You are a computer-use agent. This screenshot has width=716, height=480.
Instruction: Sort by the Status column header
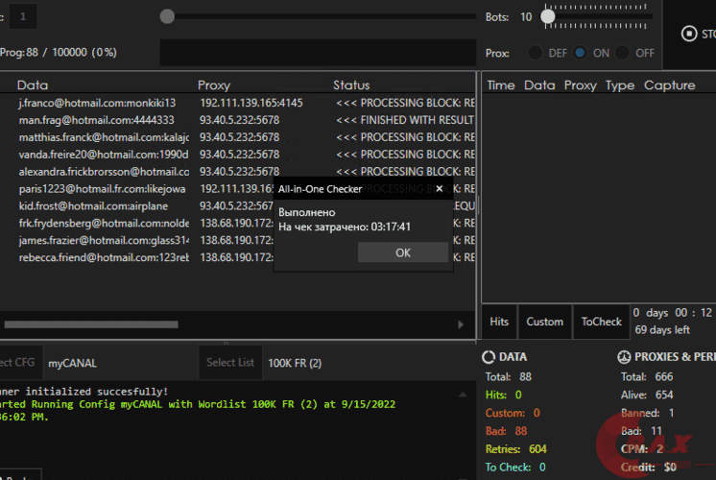[x=351, y=85]
